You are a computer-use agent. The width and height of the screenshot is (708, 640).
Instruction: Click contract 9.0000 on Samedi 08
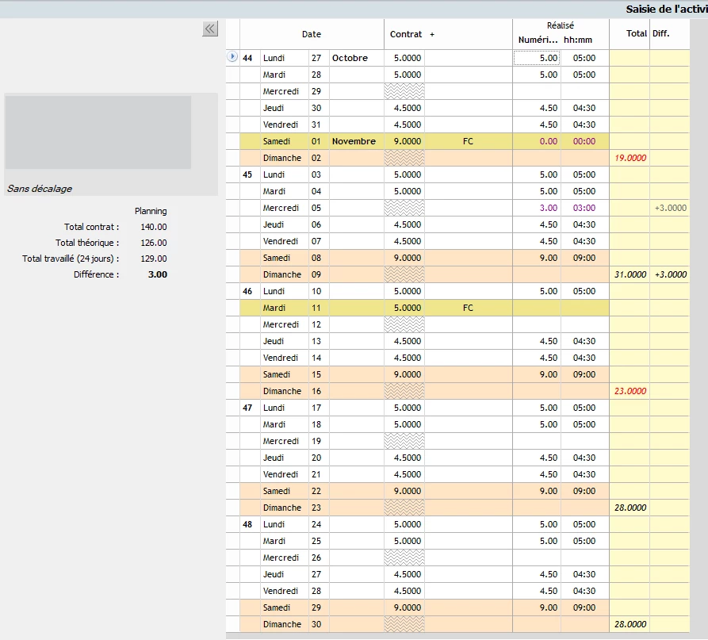(408, 258)
